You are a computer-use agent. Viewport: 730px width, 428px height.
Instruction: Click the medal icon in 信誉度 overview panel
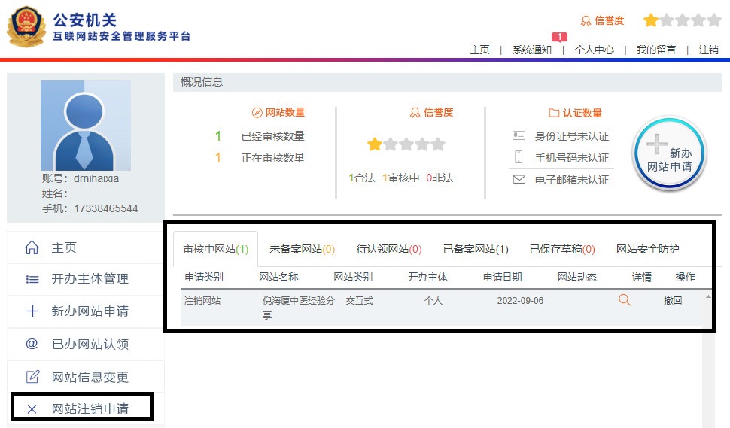(415, 113)
